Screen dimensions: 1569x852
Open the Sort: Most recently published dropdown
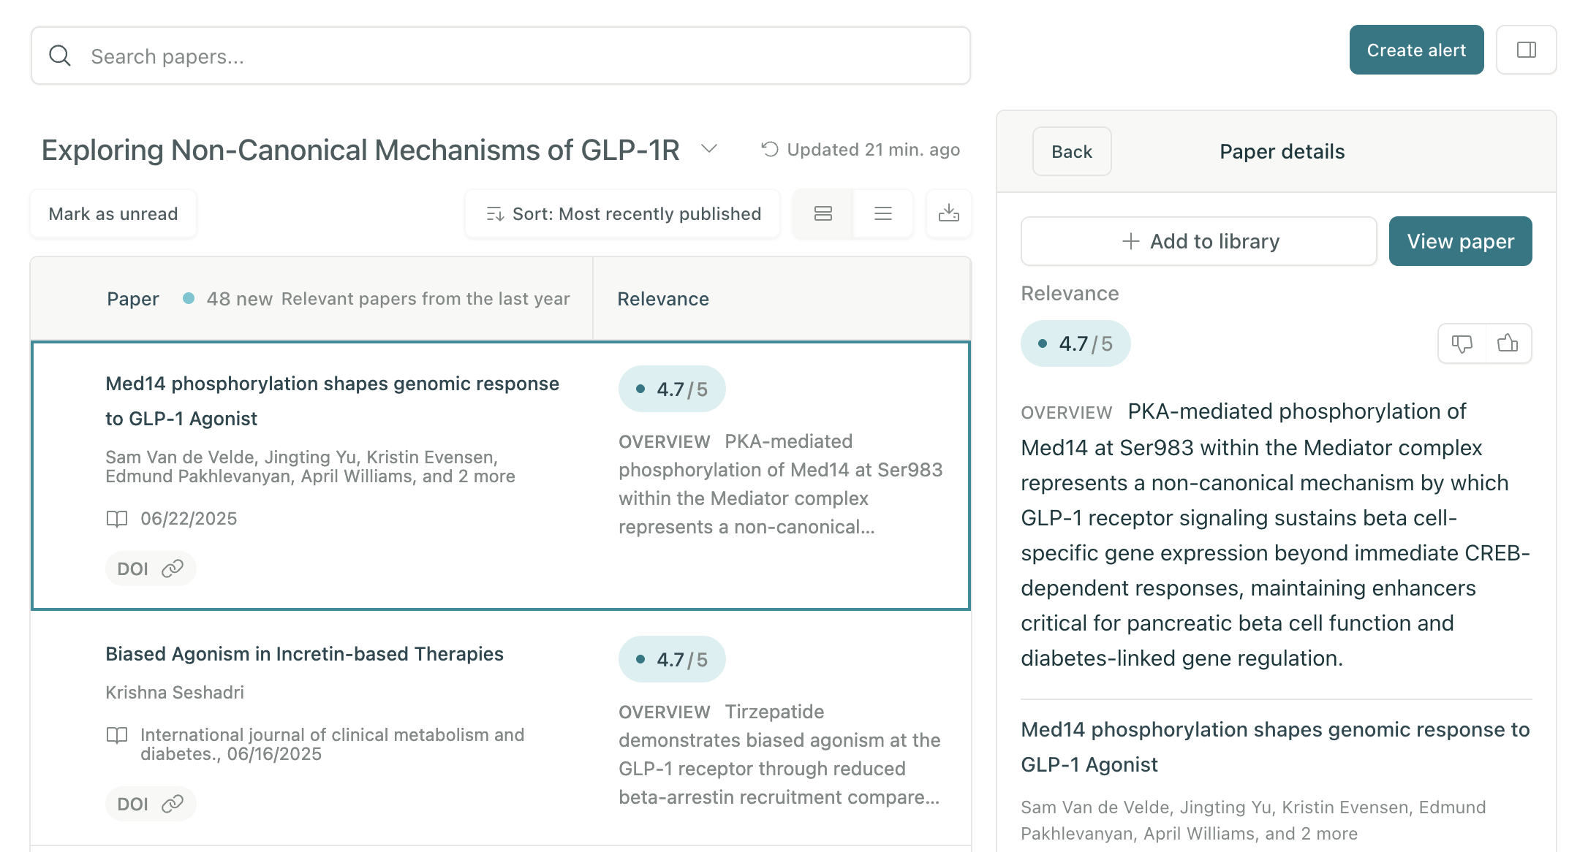click(623, 213)
